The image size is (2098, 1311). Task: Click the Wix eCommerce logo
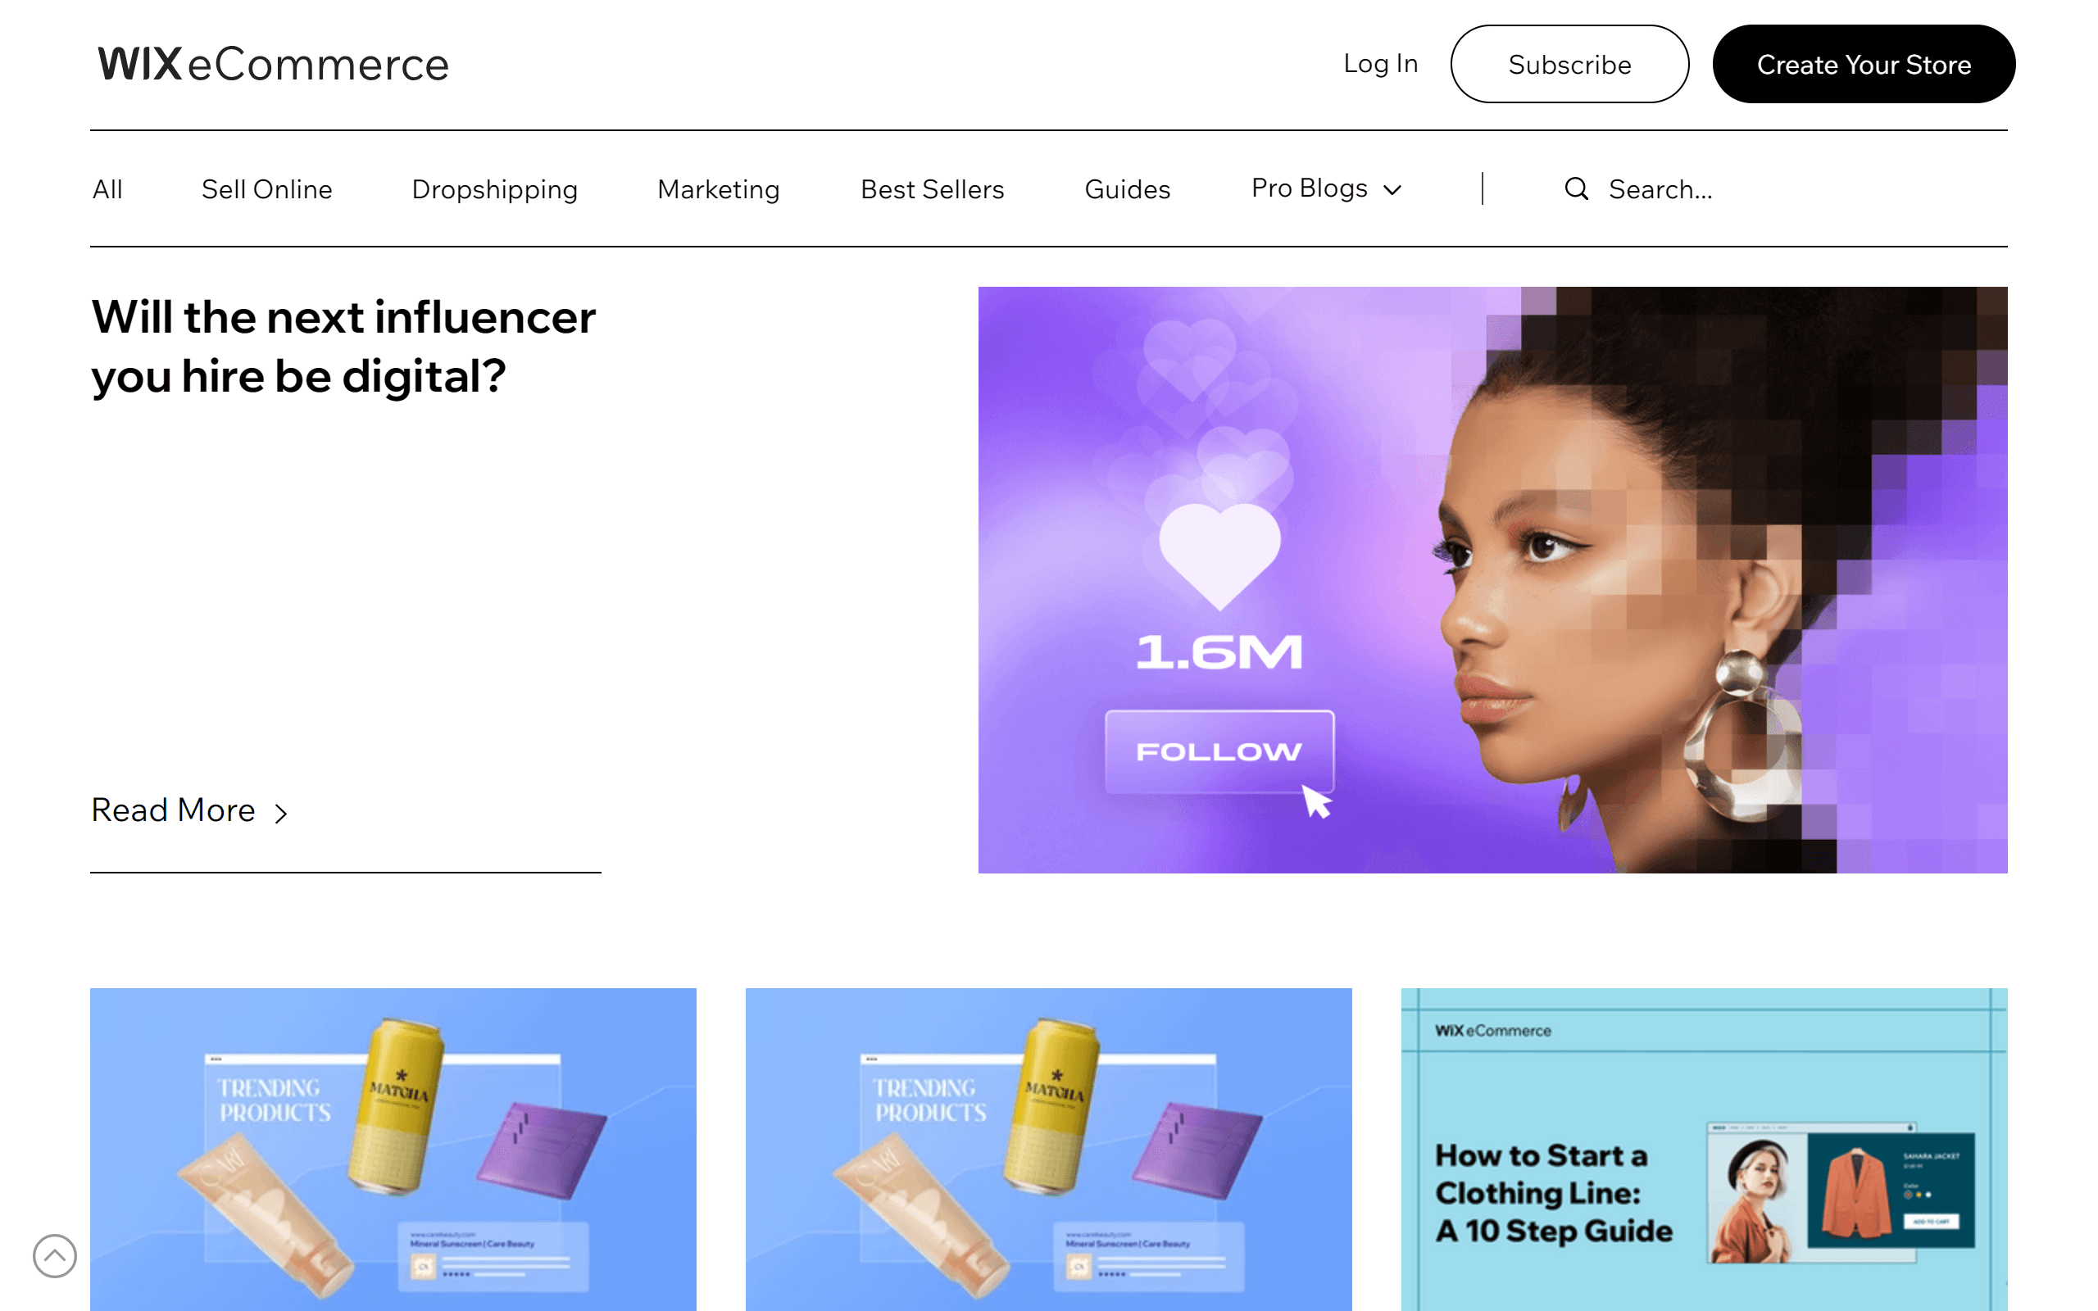(273, 64)
